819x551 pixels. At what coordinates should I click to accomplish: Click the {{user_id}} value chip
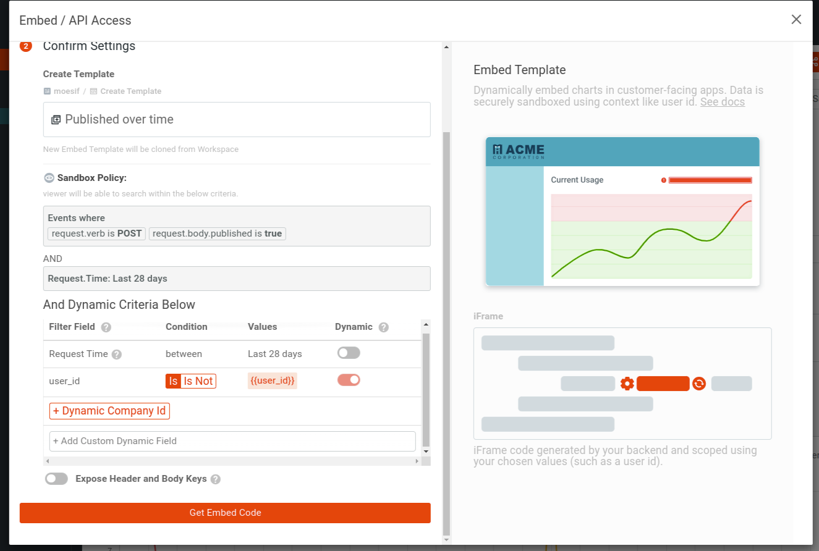(272, 381)
